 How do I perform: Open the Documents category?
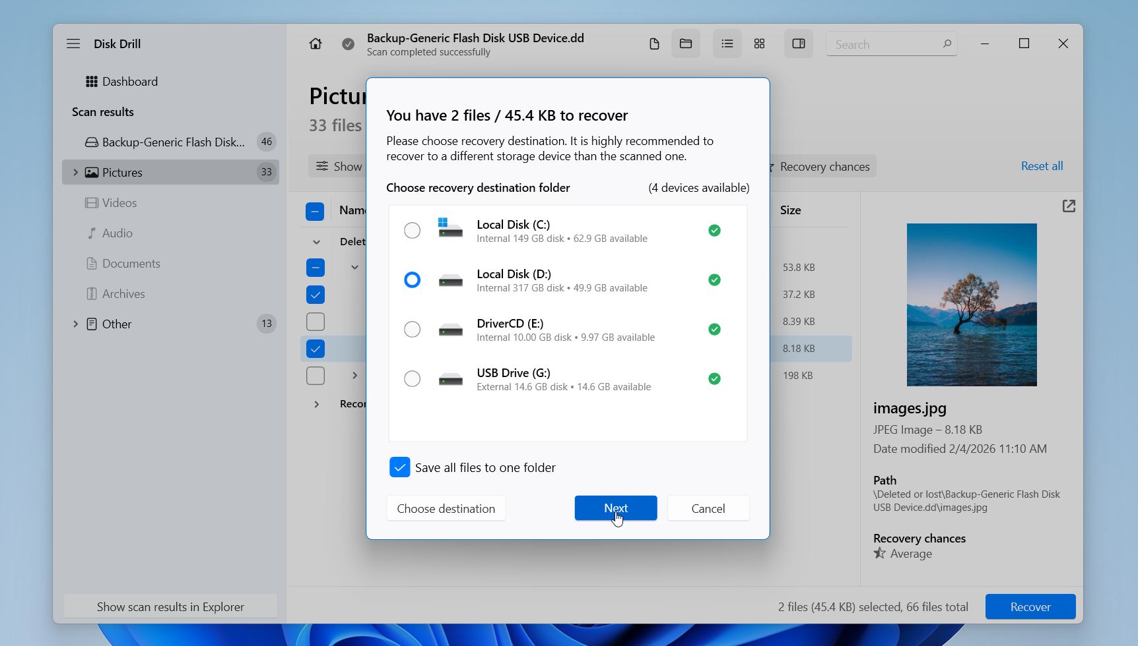[123, 263]
